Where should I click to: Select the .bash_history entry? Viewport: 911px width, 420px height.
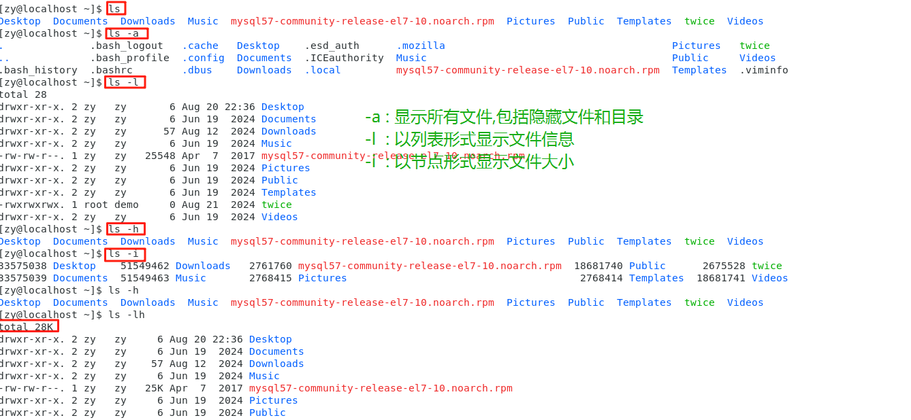(38, 70)
